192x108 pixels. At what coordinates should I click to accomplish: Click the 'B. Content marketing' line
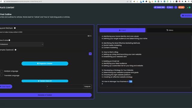109,47
